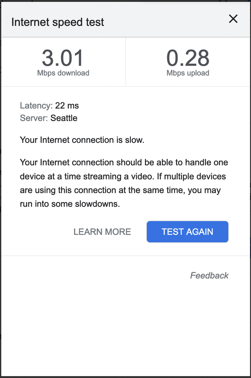
Task: Click the words run into some slowdowns
Action: 70,204
